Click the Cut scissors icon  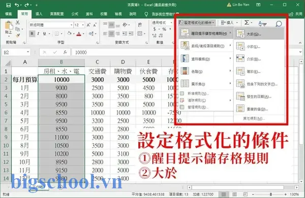point(18,22)
